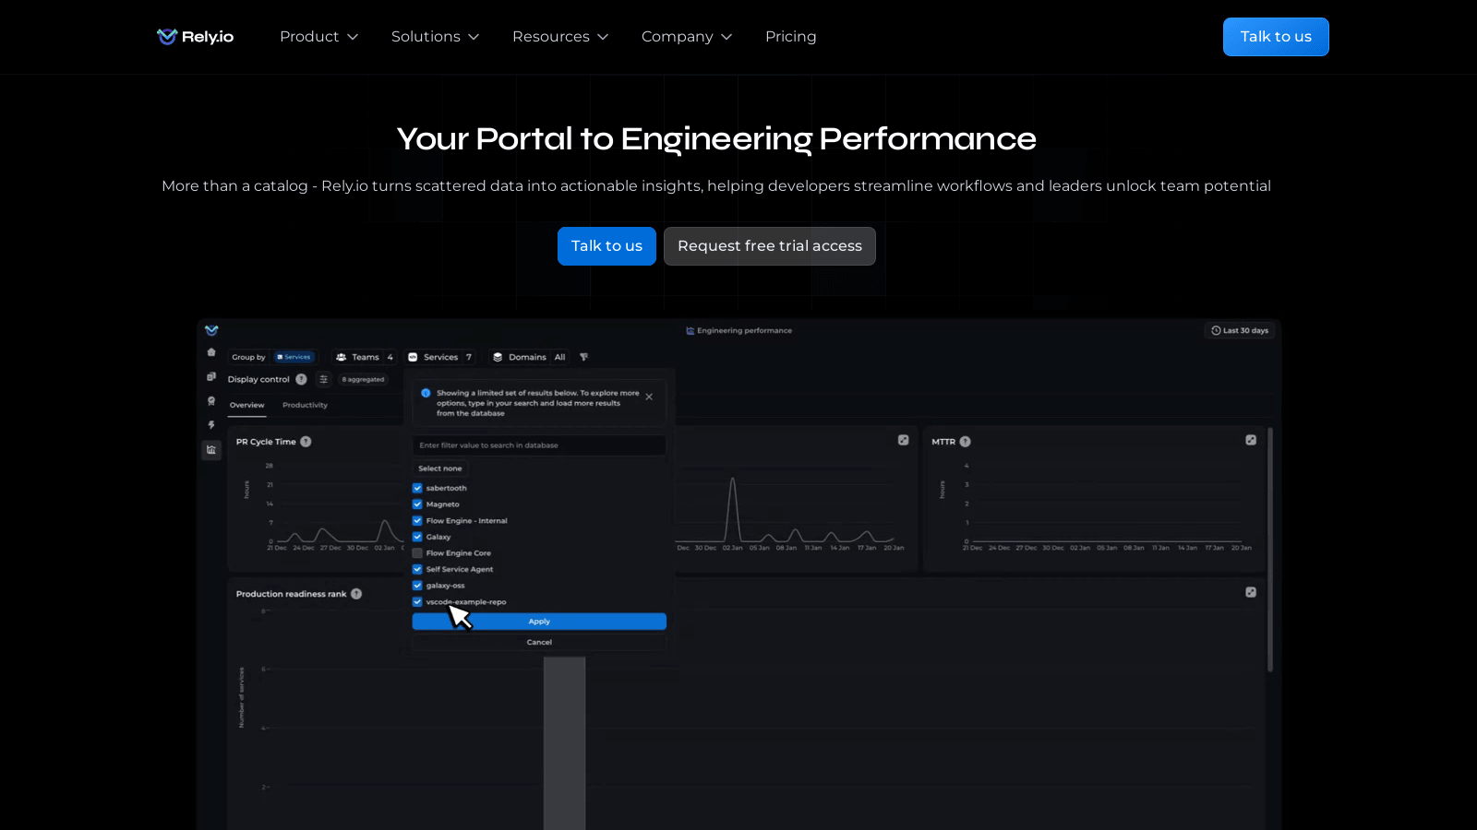Switch to the Overview tab
The image size is (1477, 830).
[x=246, y=405]
